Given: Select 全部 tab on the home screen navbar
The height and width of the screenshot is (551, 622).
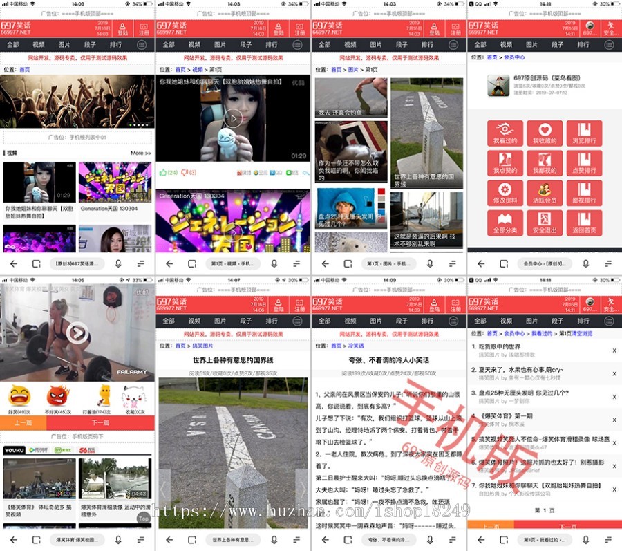Looking at the screenshot, I should (12, 44).
